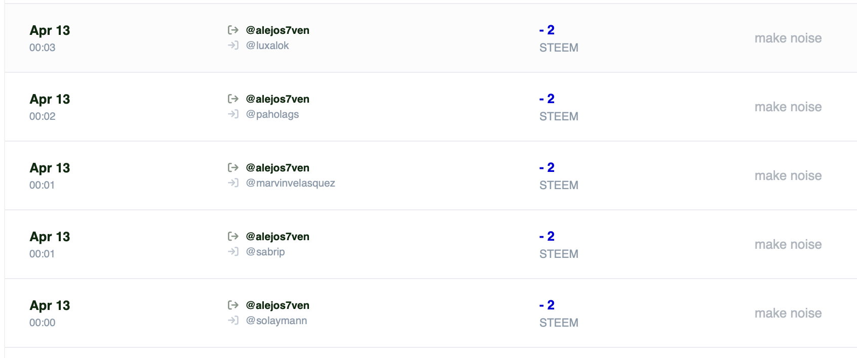Open the @sabrip recipient profile
Viewport: 857px width, 358px height.
265,252
